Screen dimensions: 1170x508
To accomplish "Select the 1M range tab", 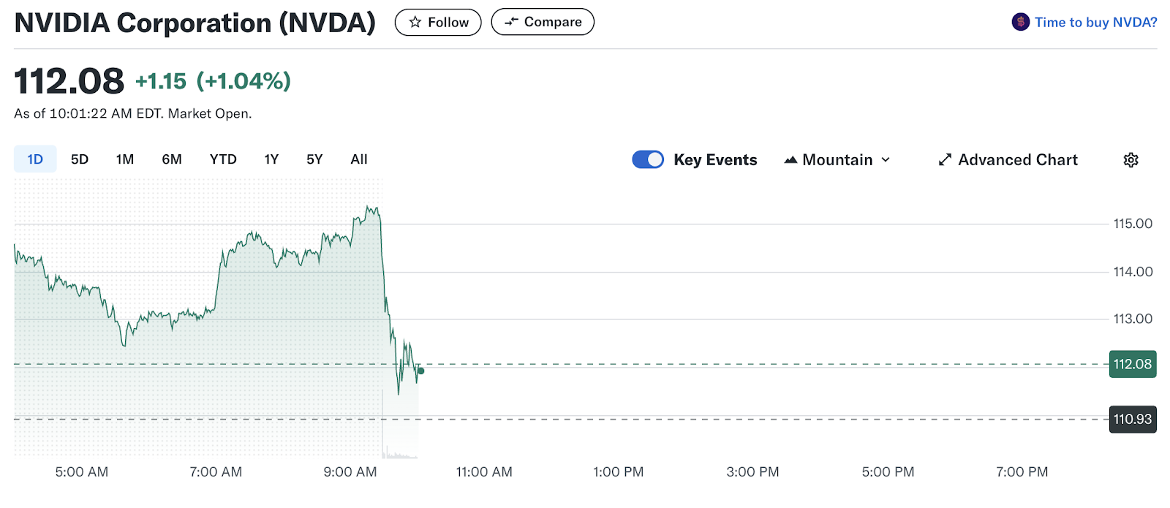I will tap(125, 159).
